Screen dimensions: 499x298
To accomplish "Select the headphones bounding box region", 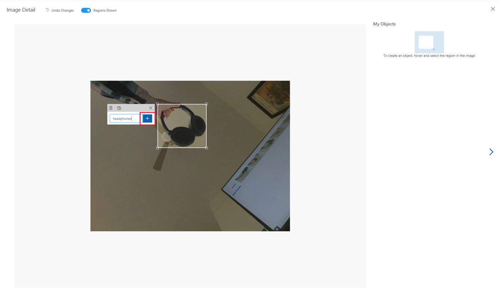I will (x=182, y=126).
